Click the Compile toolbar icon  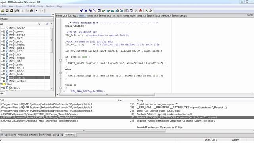click(x=127, y=11)
